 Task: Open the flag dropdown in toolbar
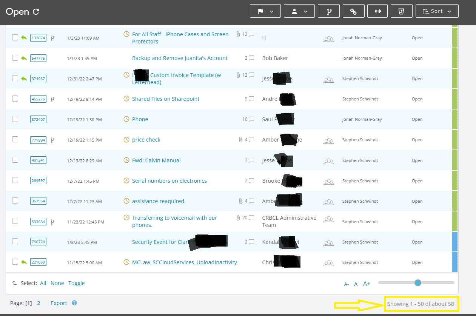[266, 11]
